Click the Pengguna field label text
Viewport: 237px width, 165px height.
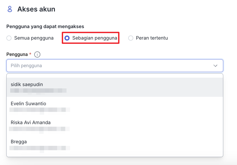click(x=17, y=54)
